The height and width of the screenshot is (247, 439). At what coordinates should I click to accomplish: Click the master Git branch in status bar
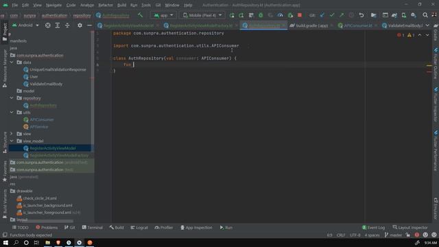[x=393, y=235]
